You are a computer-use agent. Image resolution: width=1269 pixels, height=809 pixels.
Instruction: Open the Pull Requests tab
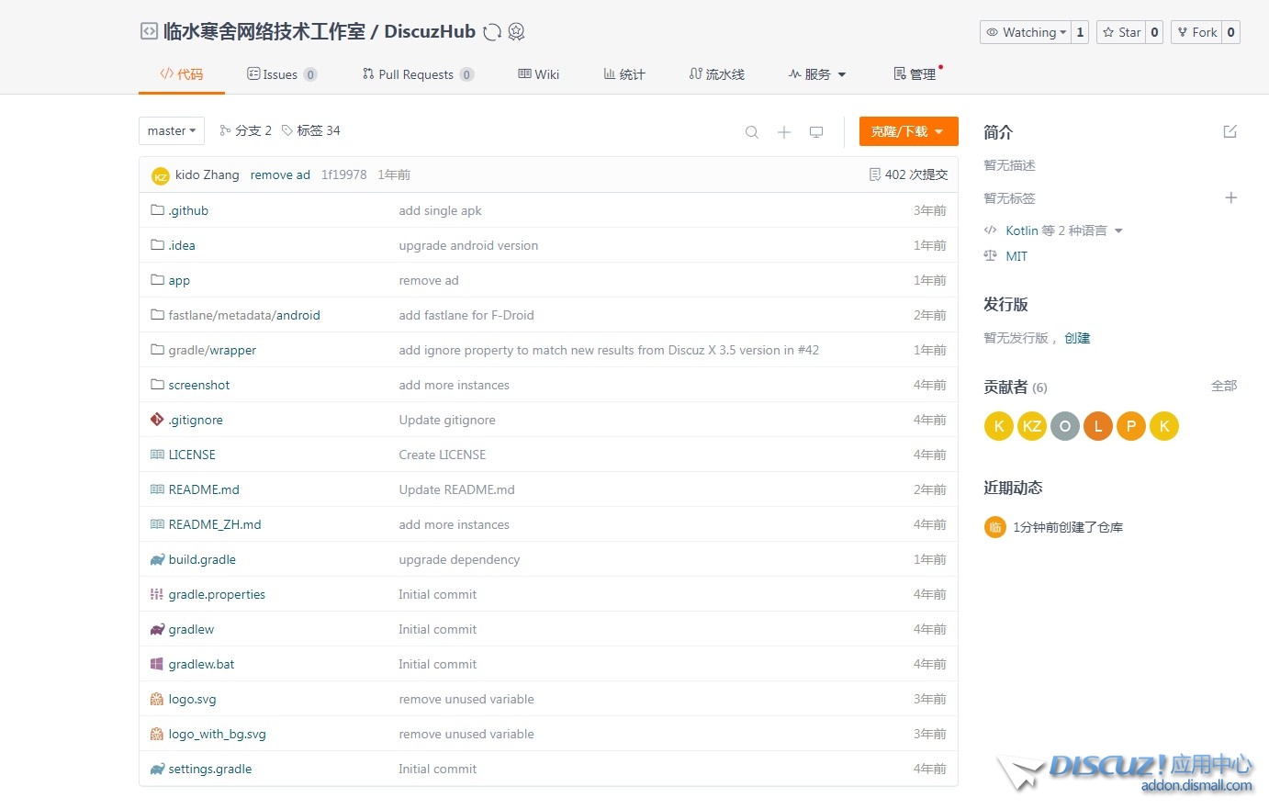pyautogui.click(x=417, y=74)
